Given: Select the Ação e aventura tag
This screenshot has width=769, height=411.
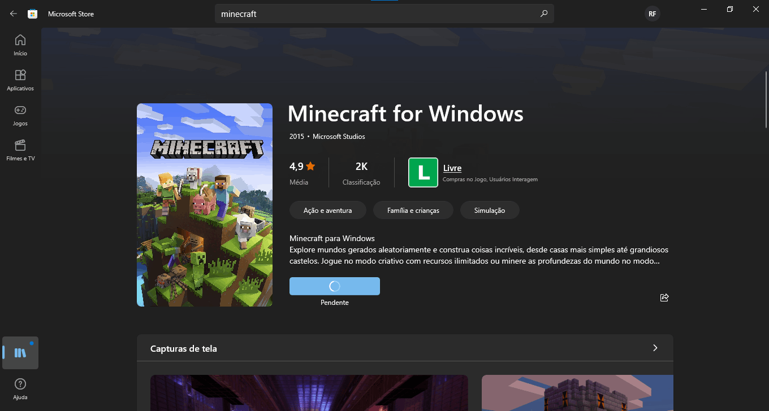Looking at the screenshot, I should tap(327, 210).
